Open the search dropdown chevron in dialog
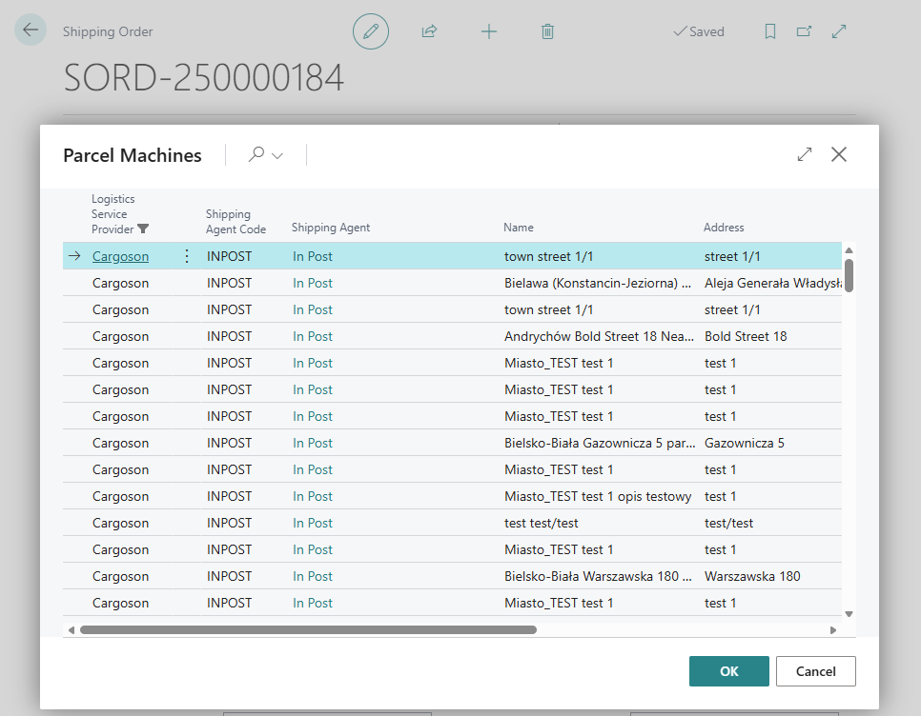The width and height of the screenshot is (921, 716). click(x=277, y=155)
